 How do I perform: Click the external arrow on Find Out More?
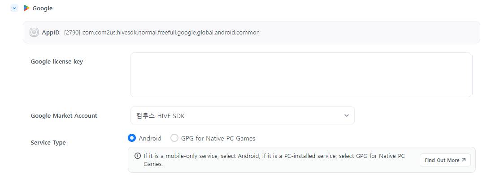pyautogui.click(x=464, y=160)
